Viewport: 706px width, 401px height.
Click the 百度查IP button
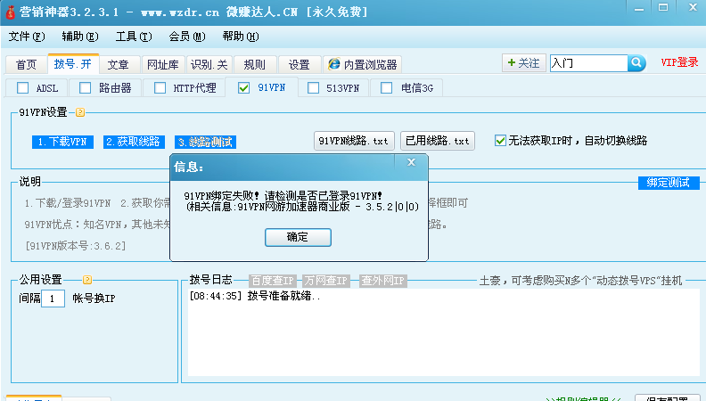273,281
